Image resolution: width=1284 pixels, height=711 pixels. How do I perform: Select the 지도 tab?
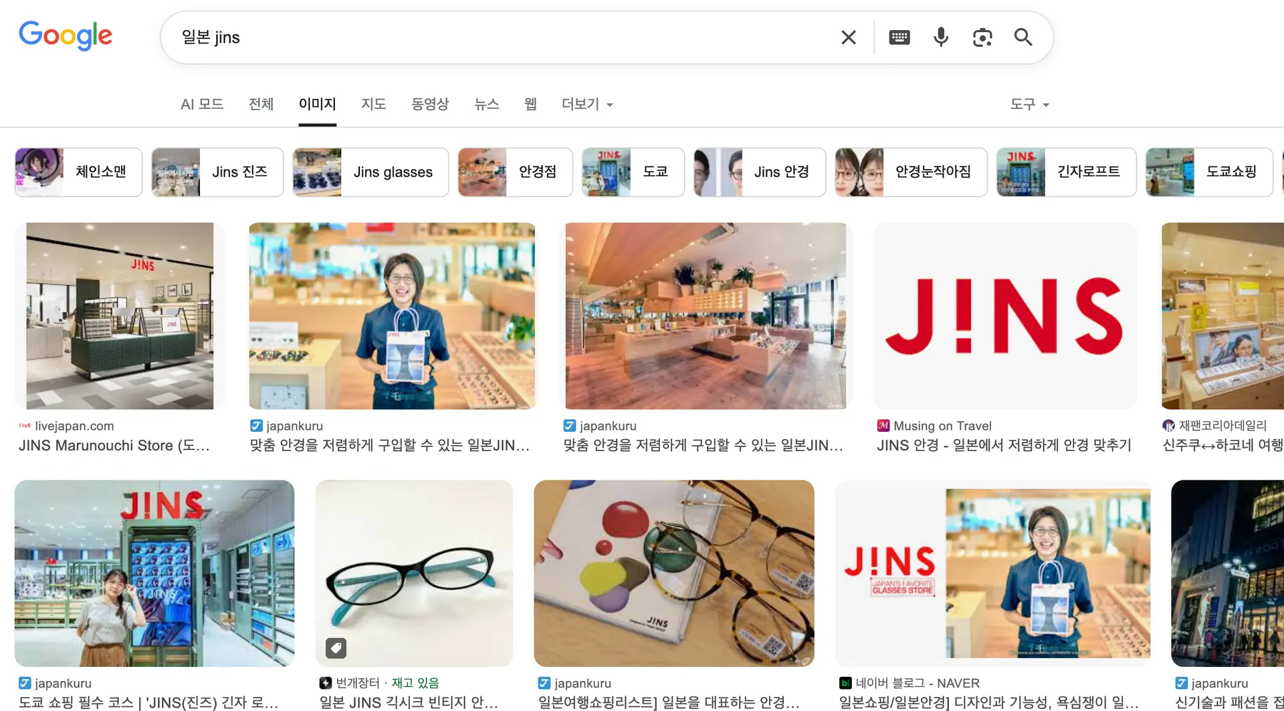pyautogui.click(x=374, y=104)
